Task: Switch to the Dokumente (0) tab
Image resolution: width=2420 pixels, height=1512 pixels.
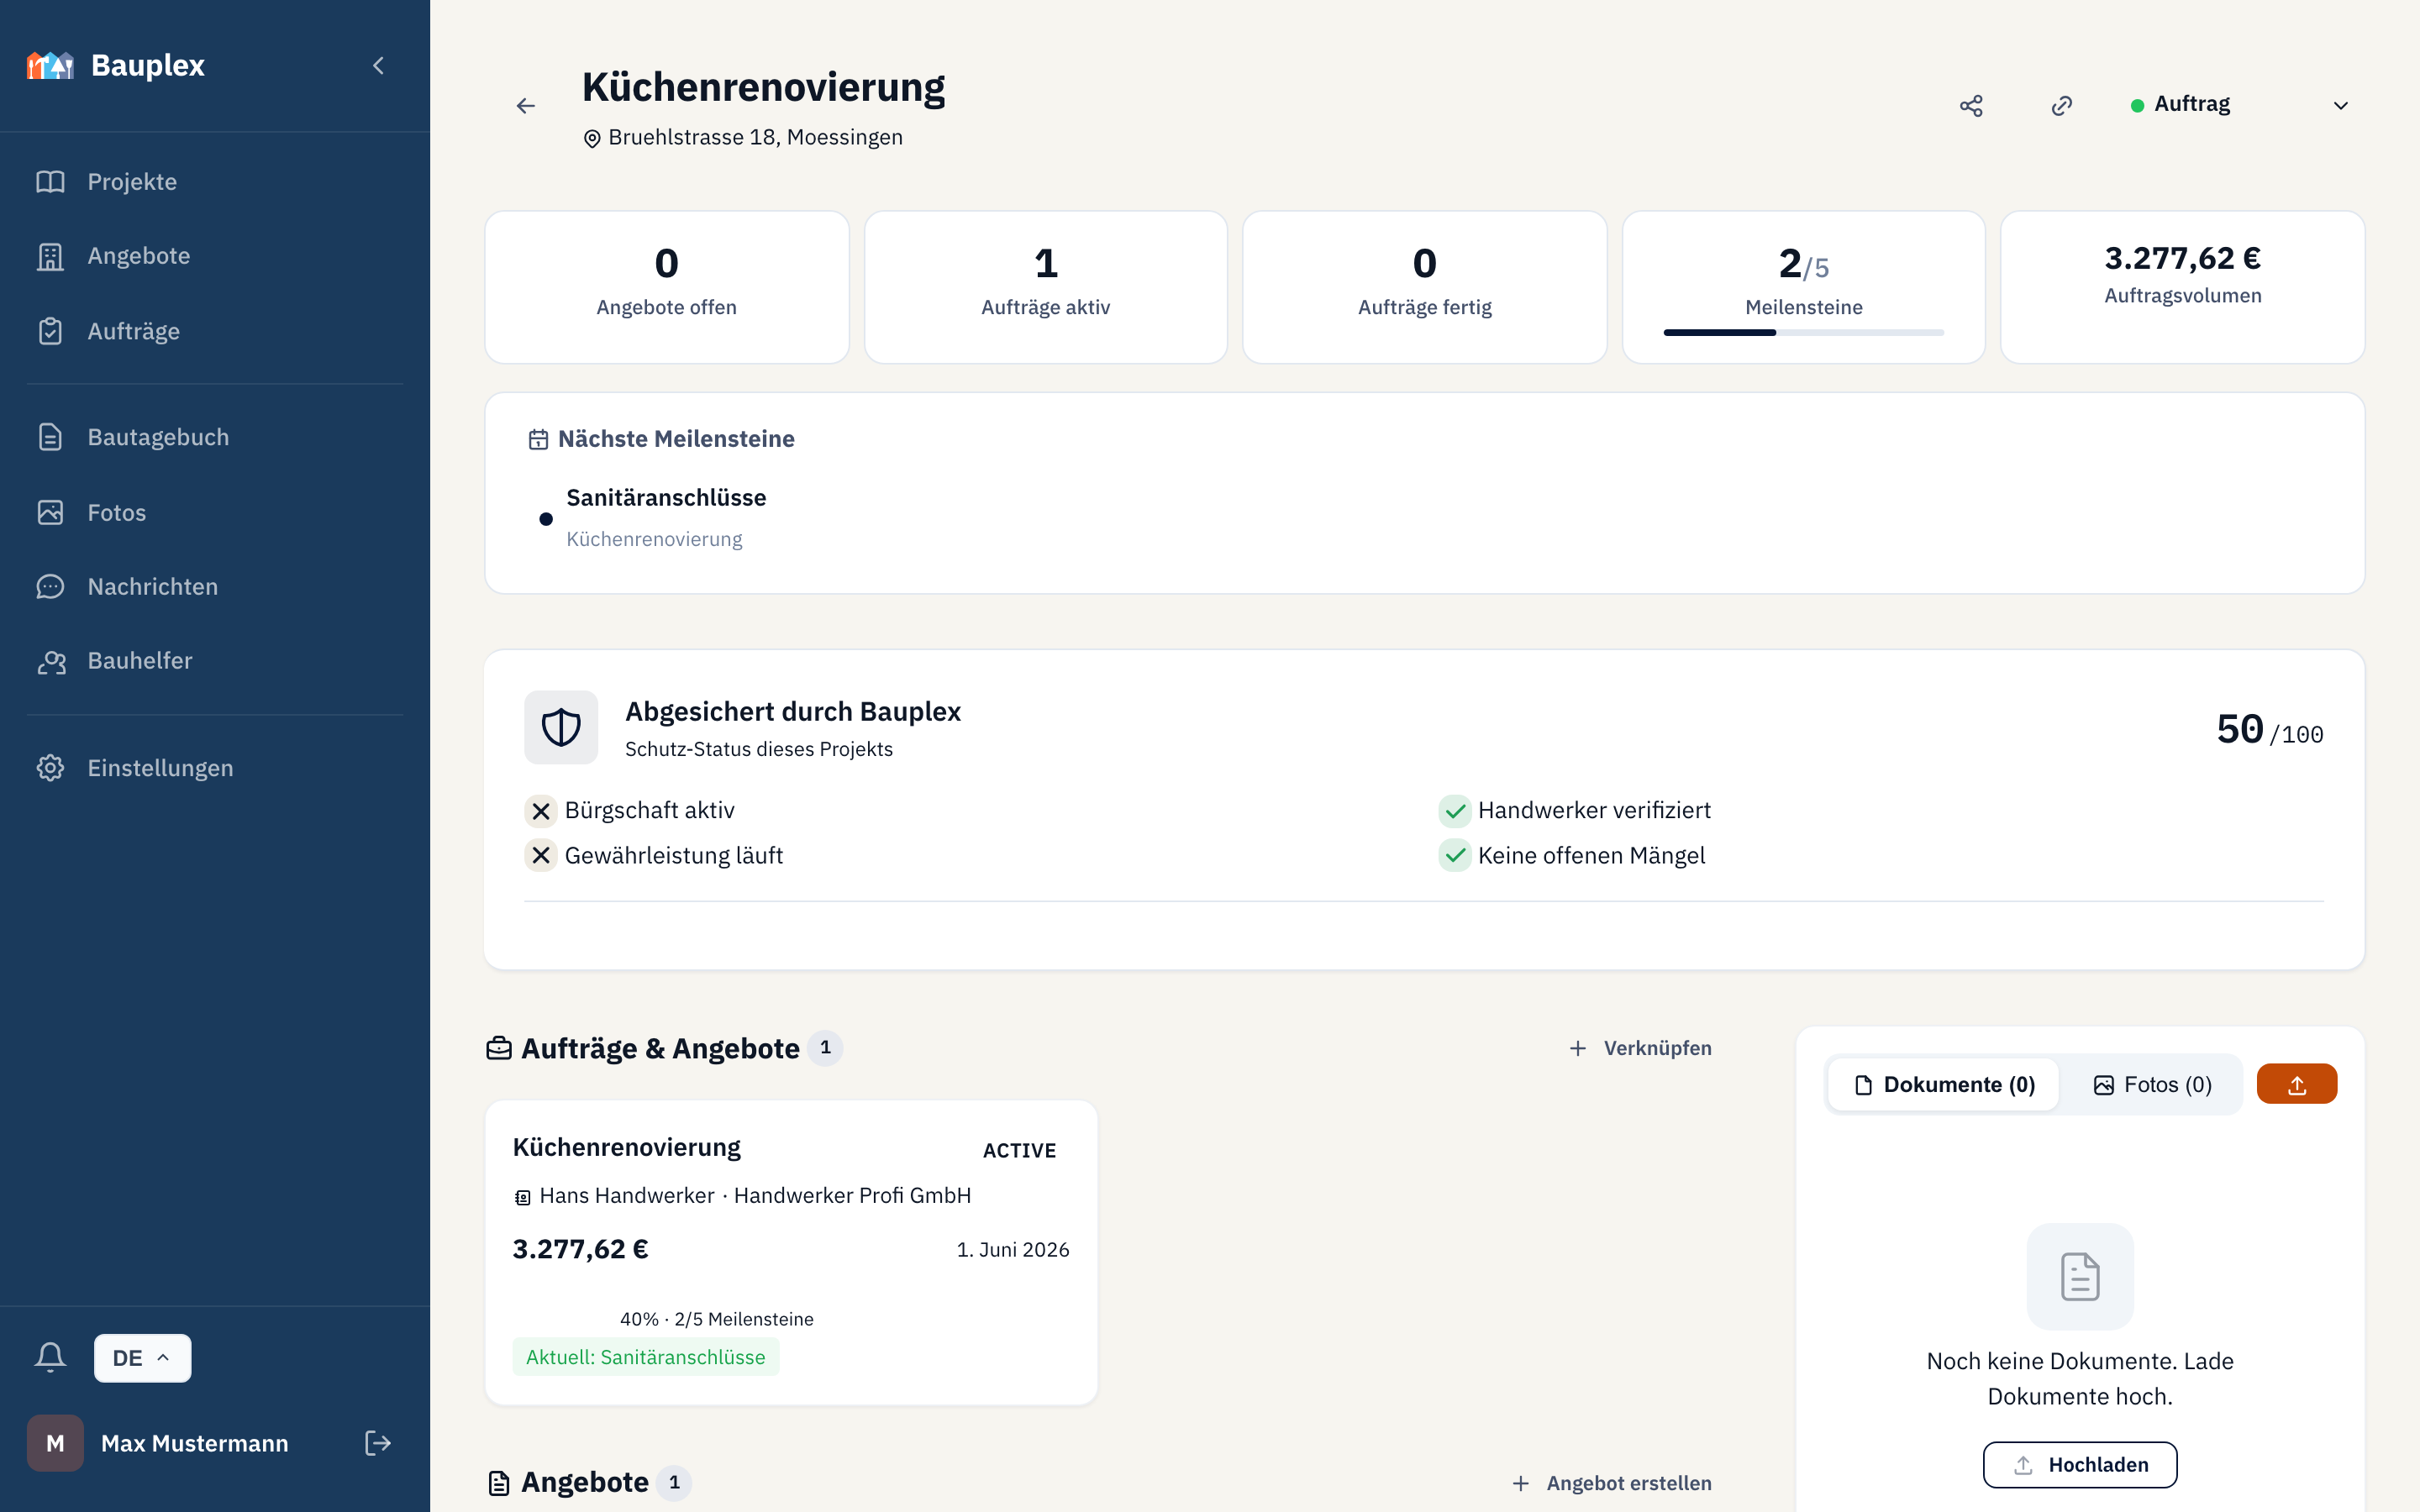Action: coord(1944,1085)
